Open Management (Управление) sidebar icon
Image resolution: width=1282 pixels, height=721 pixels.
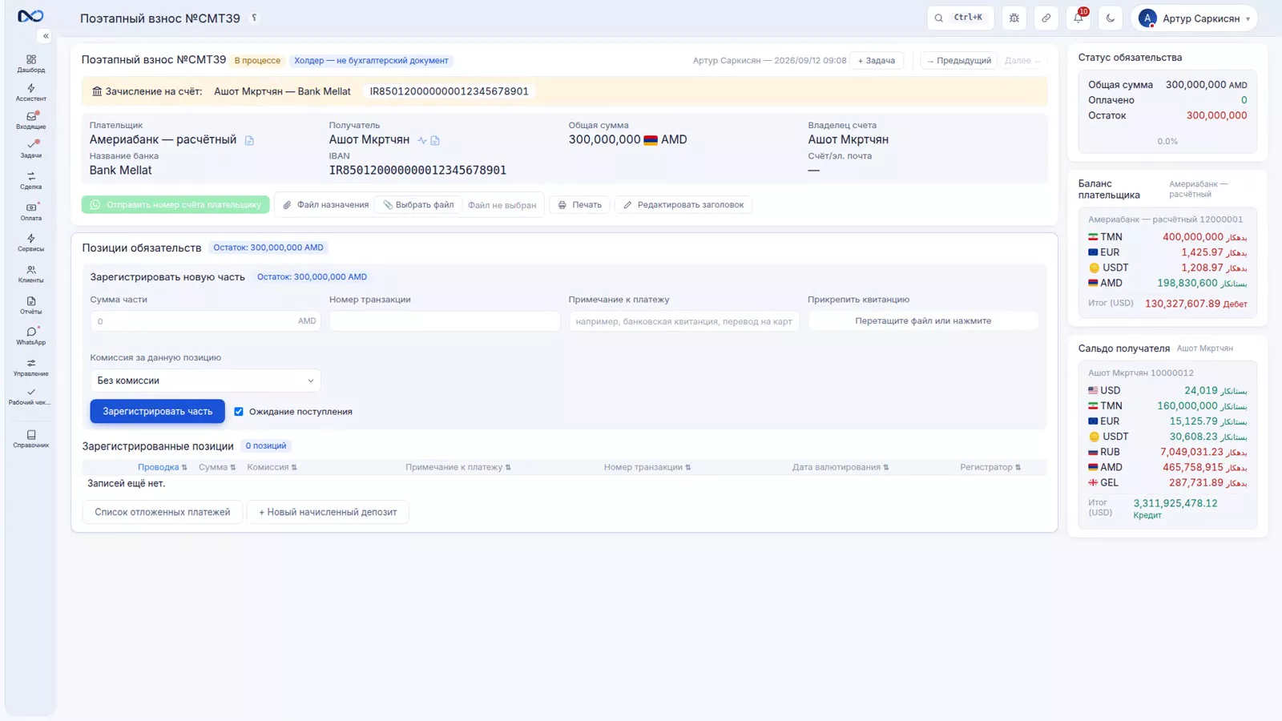(x=30, y=367)
